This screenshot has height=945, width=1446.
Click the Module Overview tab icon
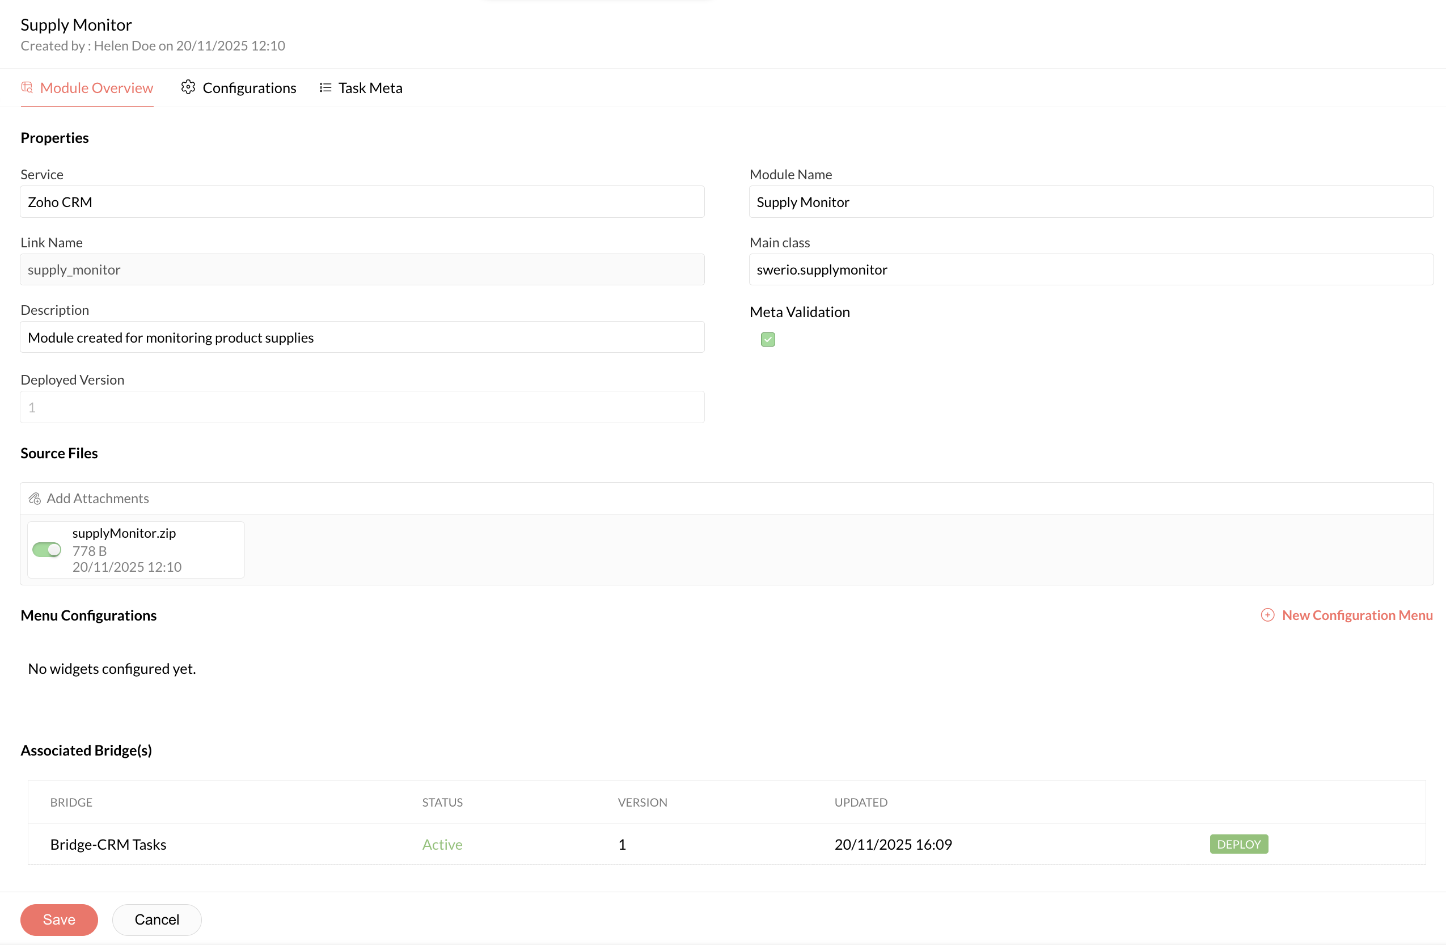(27, 87)
